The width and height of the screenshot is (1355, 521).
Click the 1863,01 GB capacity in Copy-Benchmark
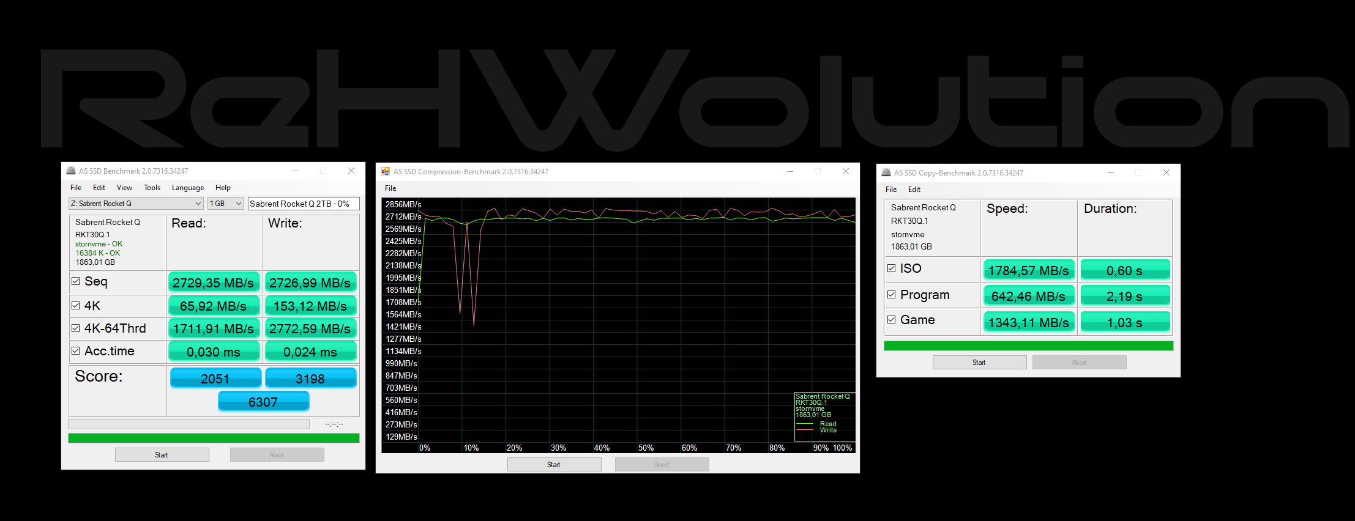point(911,247)
